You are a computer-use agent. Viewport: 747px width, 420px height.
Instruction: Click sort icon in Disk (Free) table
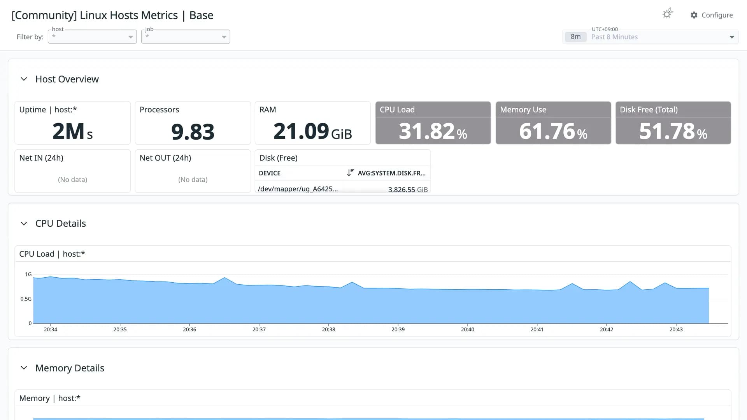click(x=351, y=173)
